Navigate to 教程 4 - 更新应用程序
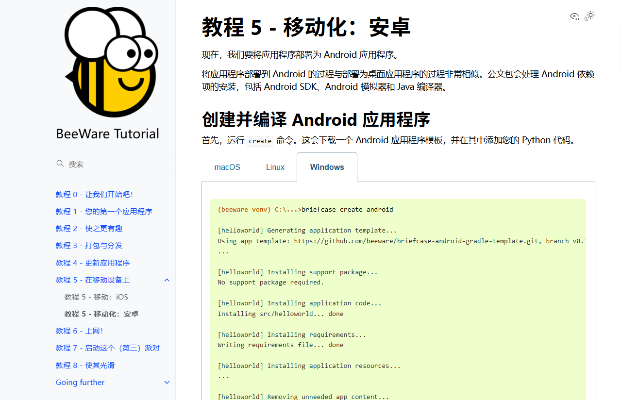This screenshot has height=400, width=622. 93,263
